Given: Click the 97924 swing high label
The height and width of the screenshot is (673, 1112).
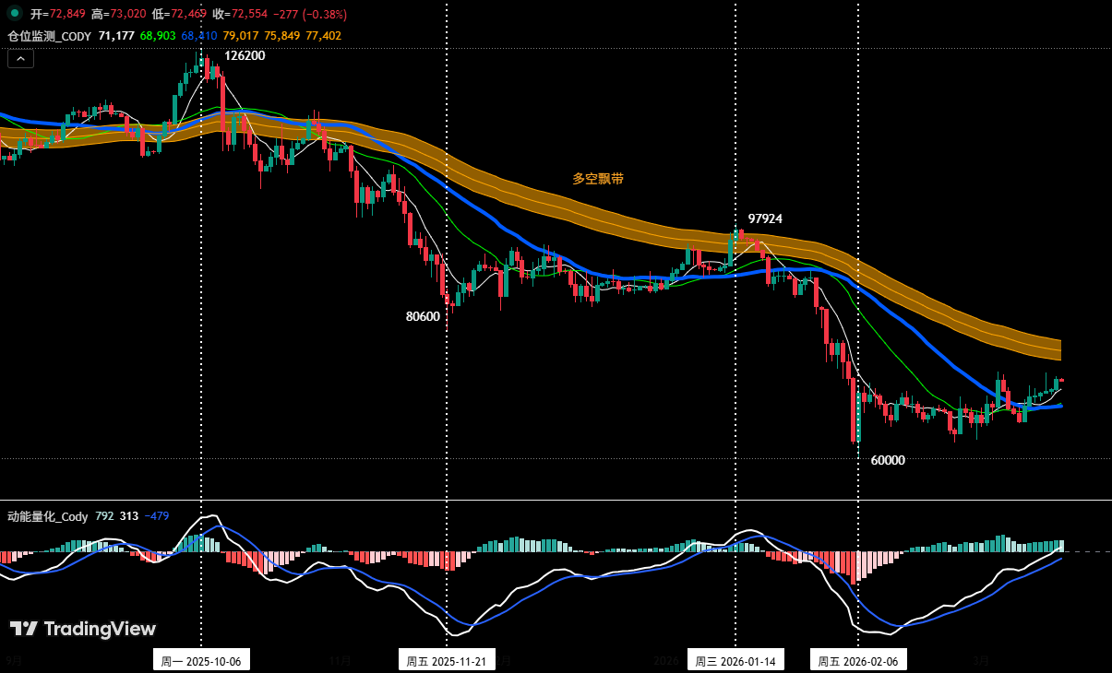Looking at the screenshot, I should coord(765,219).
